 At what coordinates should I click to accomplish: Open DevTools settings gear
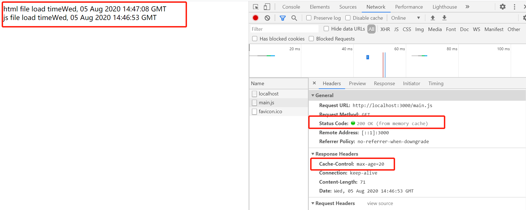point(502,7)
